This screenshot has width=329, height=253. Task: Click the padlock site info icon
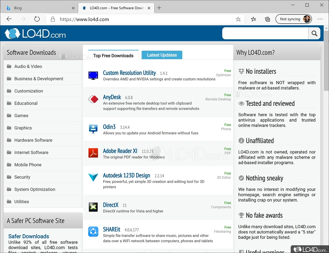pyautogui.click(x=53, y=19)
